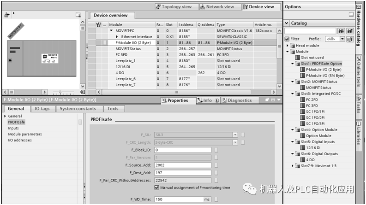Open the IO tags tab

pyautogui.click(x=42, y=109)
